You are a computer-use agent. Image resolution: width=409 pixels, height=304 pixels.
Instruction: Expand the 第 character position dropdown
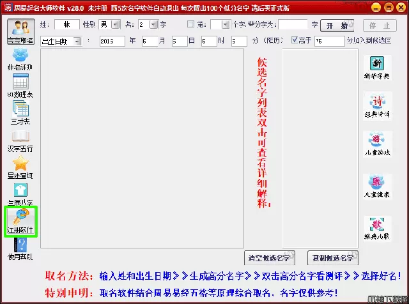226,25
